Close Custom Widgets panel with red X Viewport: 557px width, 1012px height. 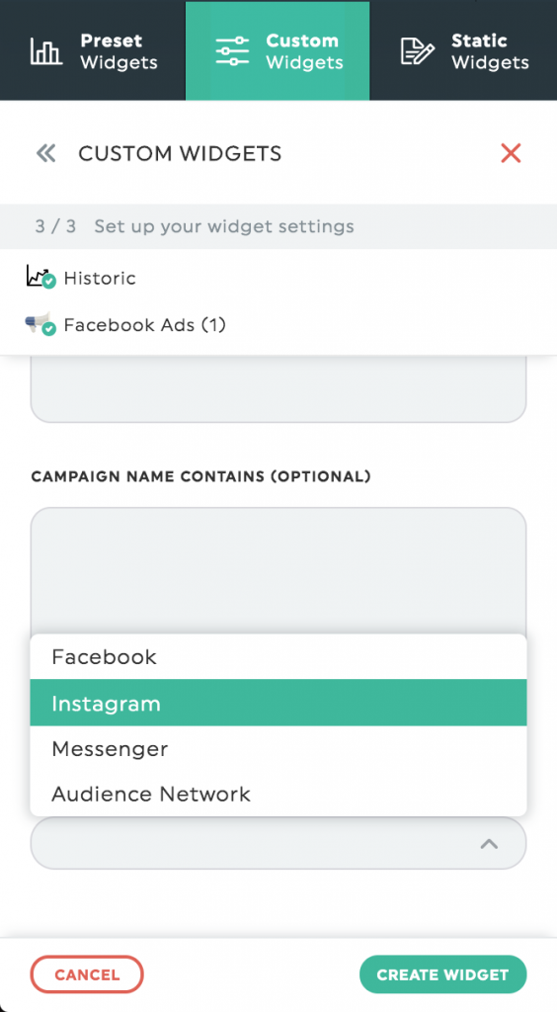click(511, 153)
